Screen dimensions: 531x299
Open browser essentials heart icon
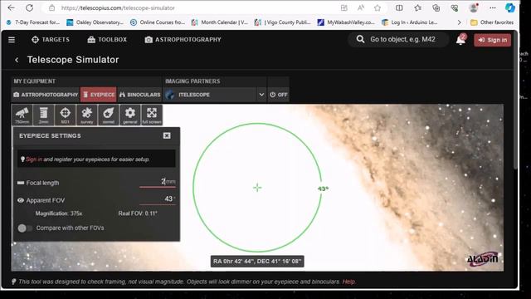(x=455, y=7)
